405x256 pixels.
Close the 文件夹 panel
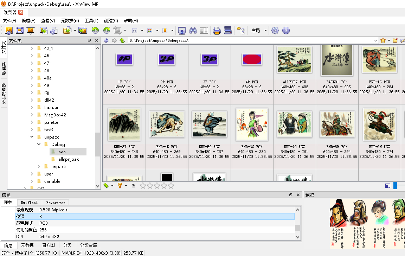point(97,40)
